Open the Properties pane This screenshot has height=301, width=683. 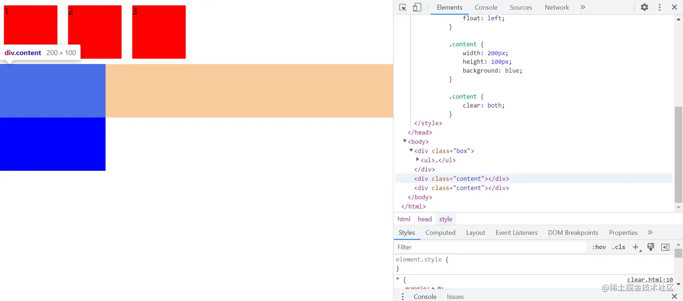click(623, 233)
